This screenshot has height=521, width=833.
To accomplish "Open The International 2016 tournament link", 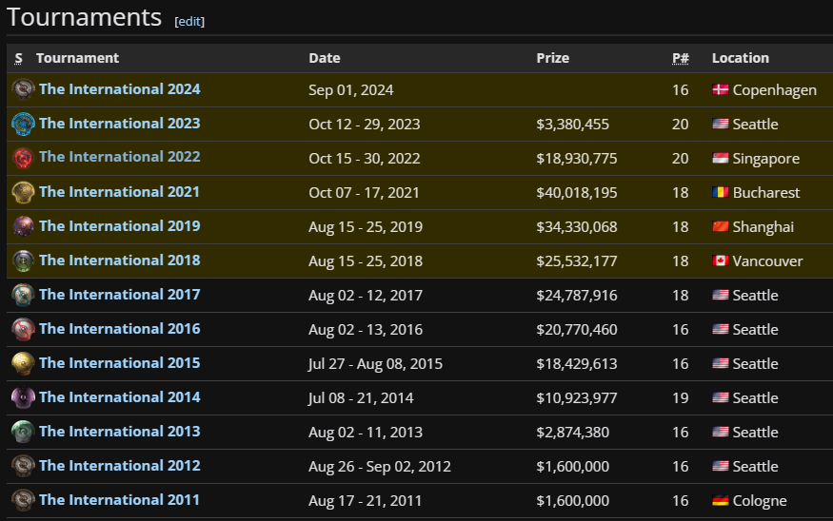I will pos(119,329).
